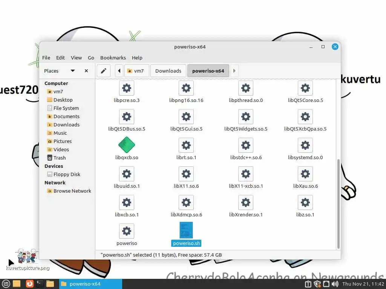This screenshot has width=386, height=289.
Task: Select the libX11-xcb.so.1 file icon
Action: (x=246, y=174)
